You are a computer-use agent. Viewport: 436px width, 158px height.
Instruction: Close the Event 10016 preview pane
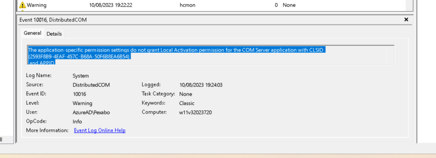coord(406,20)
